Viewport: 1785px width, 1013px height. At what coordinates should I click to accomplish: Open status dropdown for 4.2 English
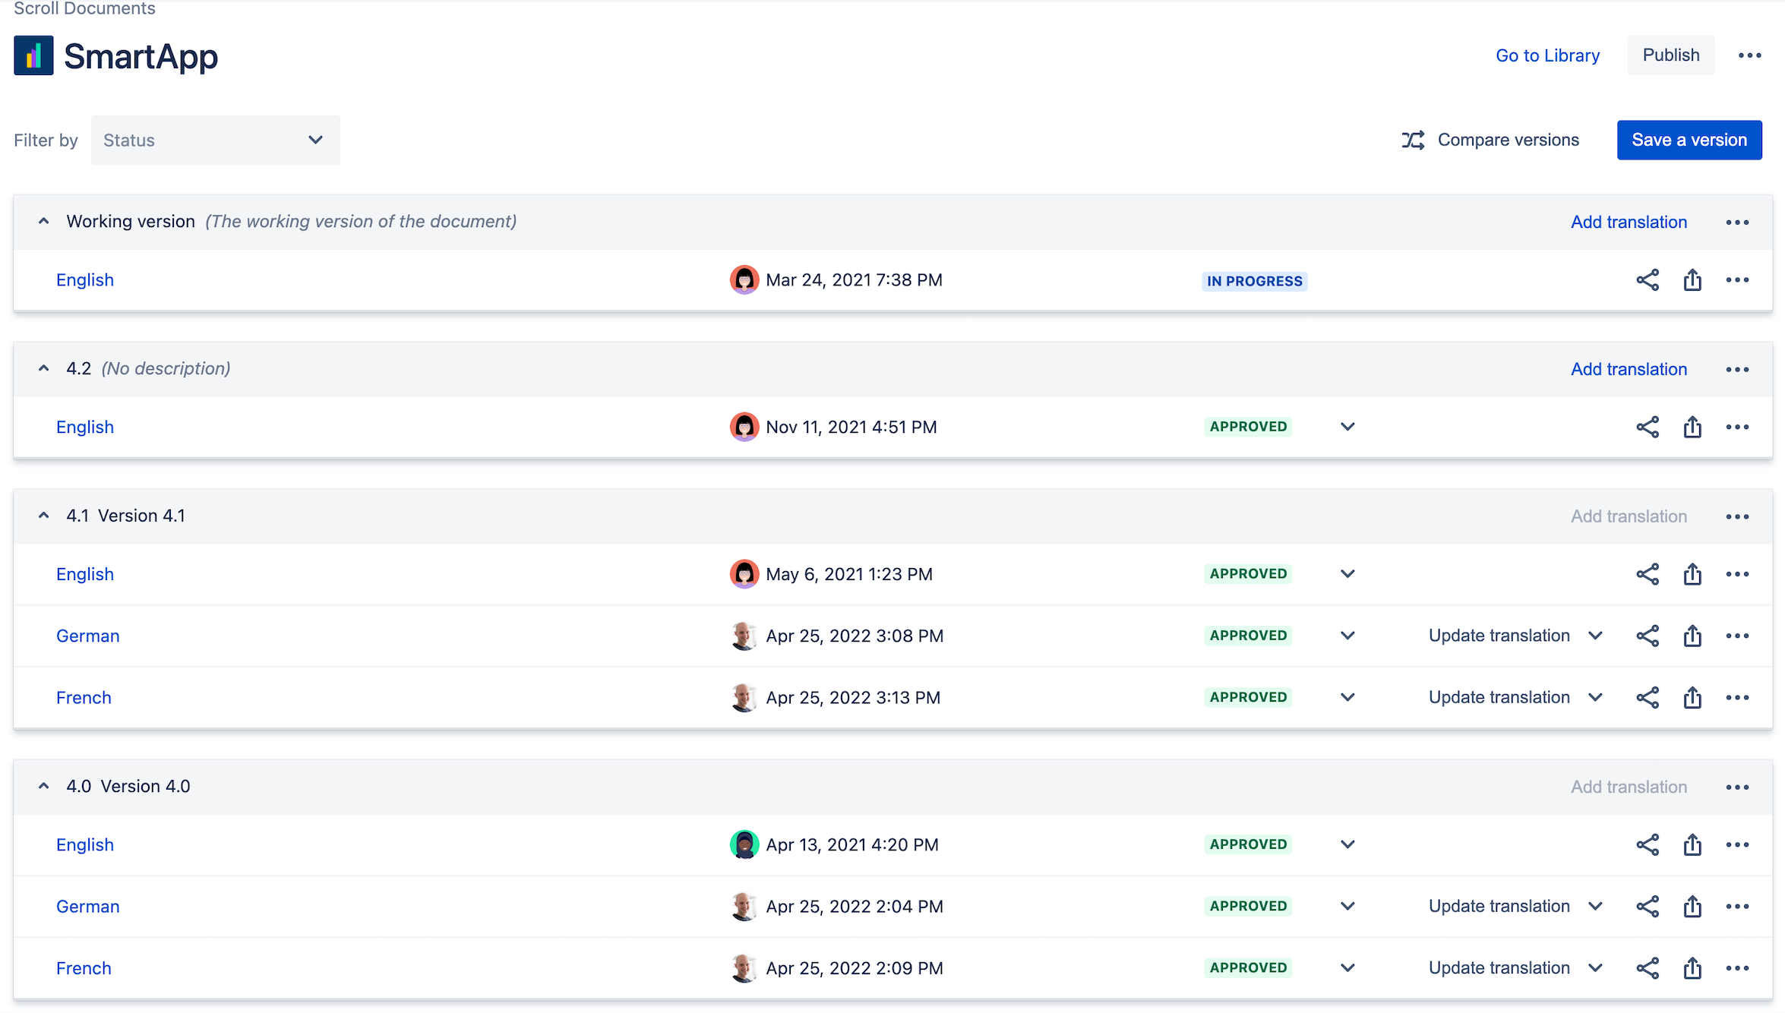(x=1347, y=428)
